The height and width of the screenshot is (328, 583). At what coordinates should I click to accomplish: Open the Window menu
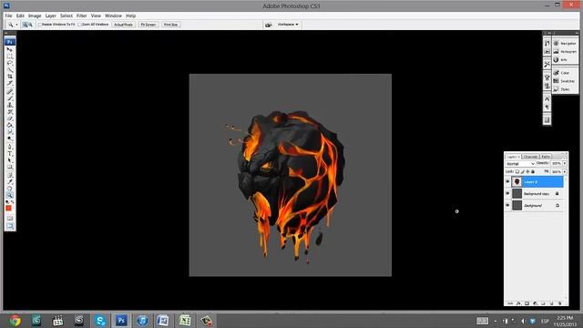point(113,15)
